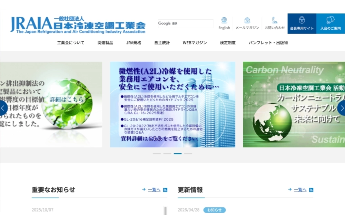Click the メールマガジン text label
The image size is (345, 215).
coord(247,28)
